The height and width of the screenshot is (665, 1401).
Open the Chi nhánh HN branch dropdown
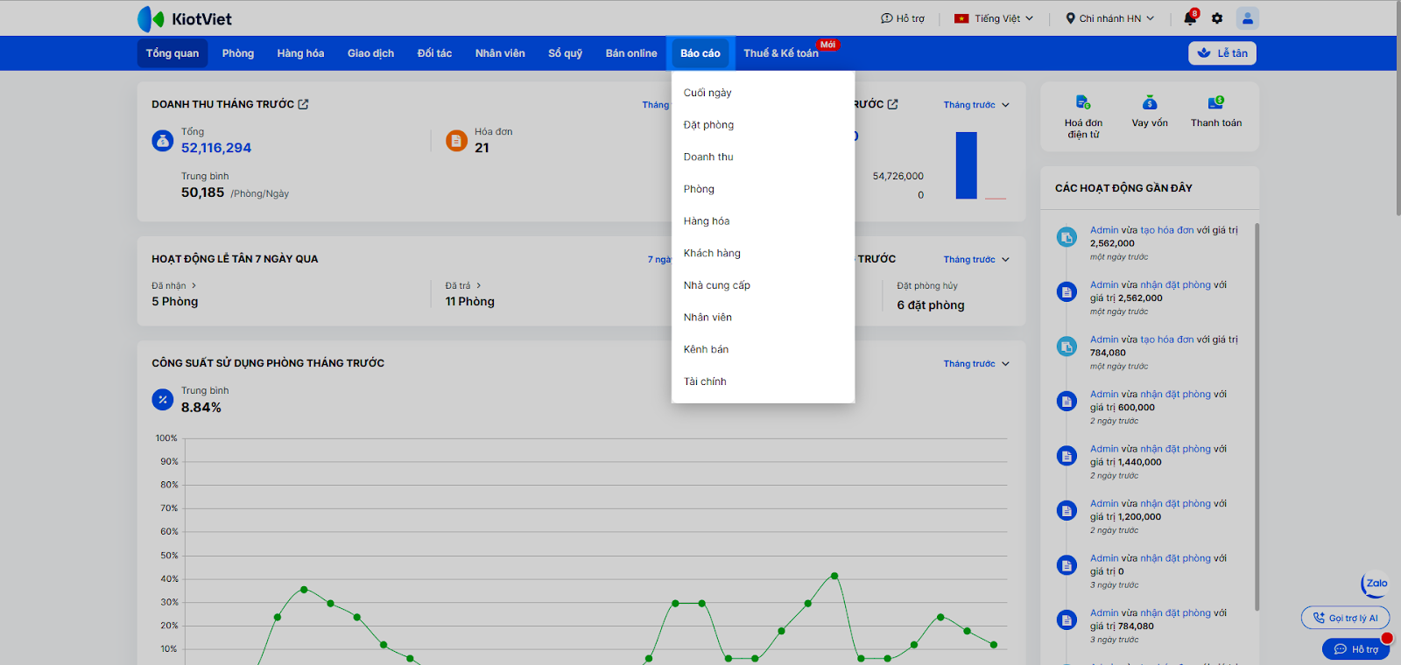click(1110, 18)
